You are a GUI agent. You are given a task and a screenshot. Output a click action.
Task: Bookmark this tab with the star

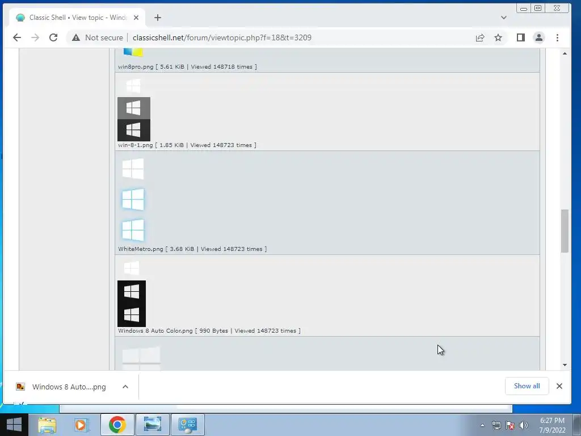point(498,37)
